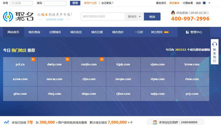The image size is (221, 125).
Task: Click the 查询 search button
Action: 152,17
